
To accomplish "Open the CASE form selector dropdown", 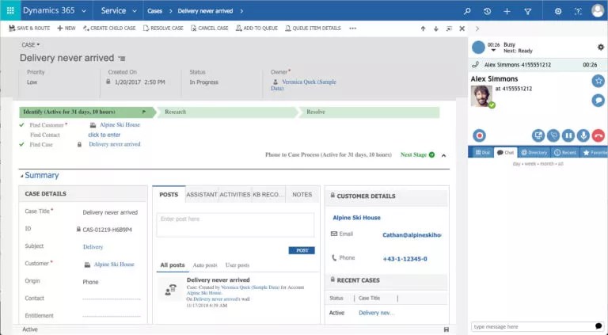I will (31, 45).
